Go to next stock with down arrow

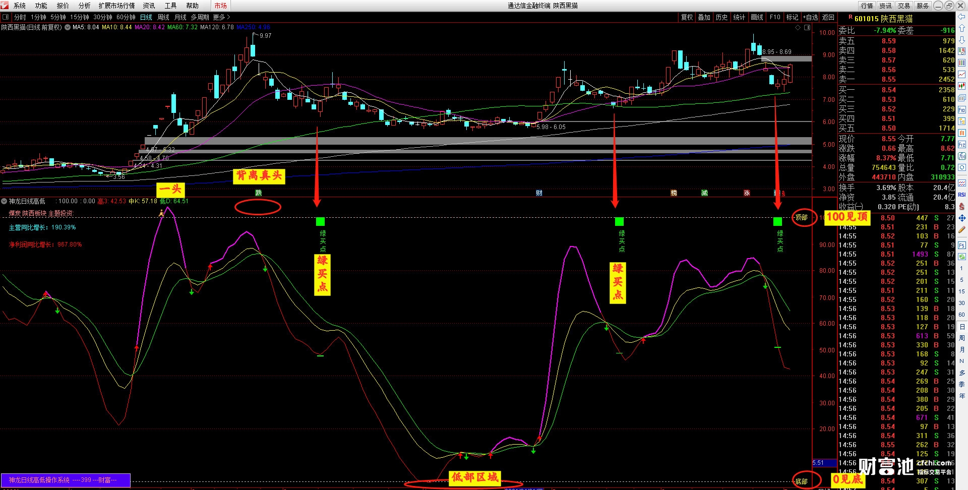[x=962, y=40]
